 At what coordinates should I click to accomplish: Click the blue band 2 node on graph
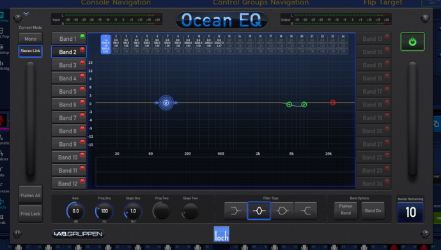point(166,103)
